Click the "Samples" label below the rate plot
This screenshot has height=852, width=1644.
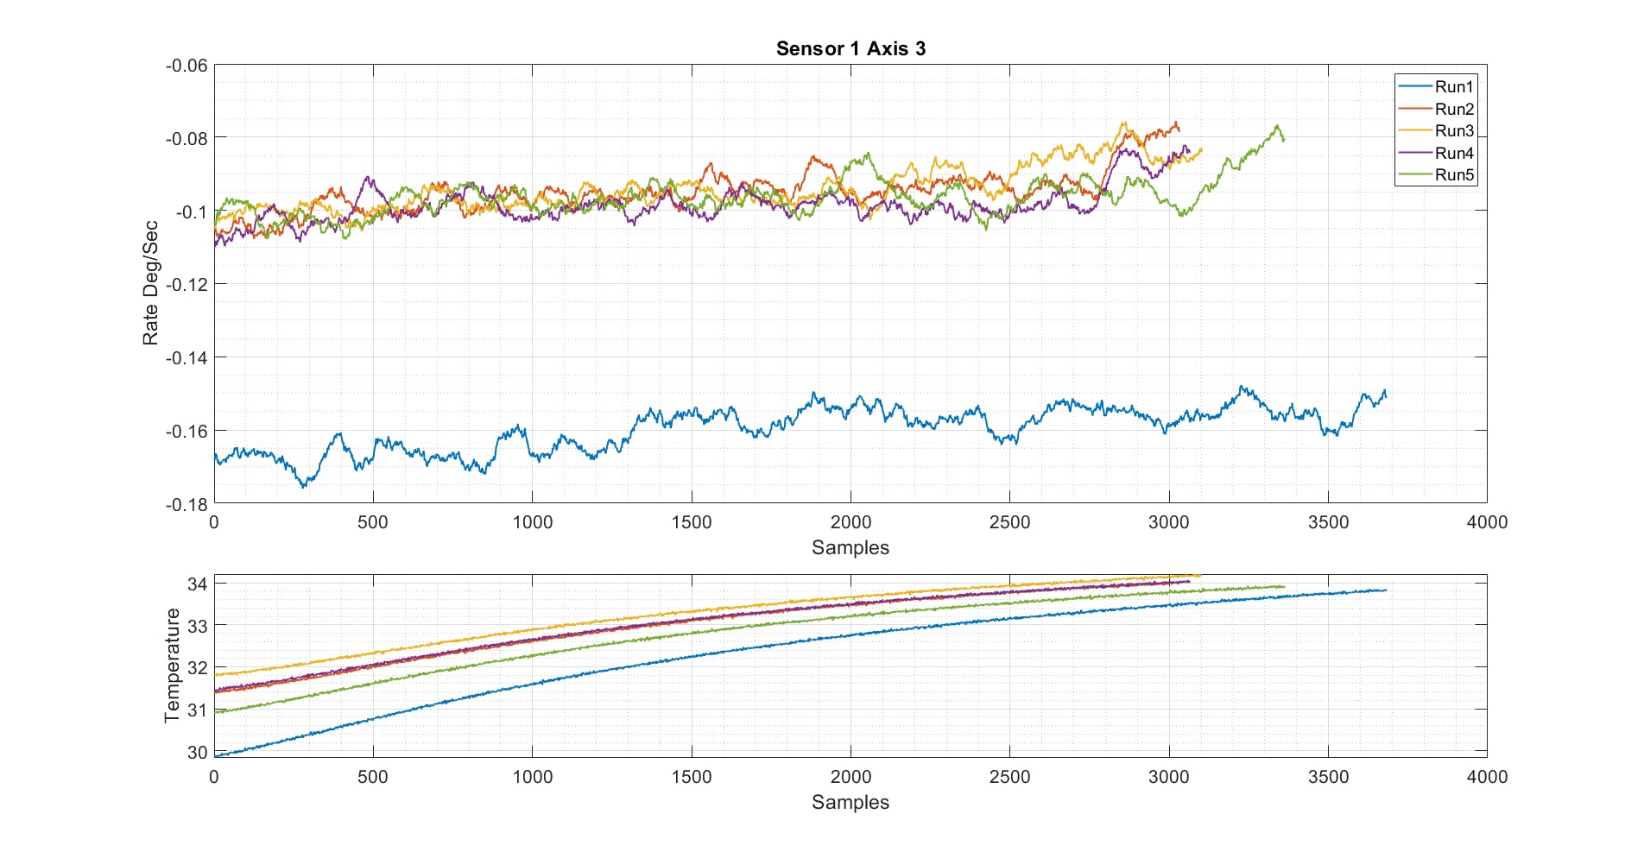click(850, 547)
